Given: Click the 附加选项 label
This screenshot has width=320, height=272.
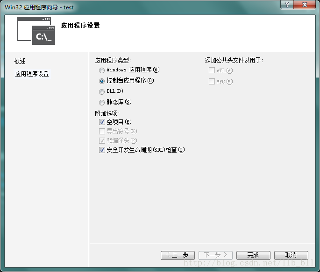Looking at the screenshot, I should point(107,113).
